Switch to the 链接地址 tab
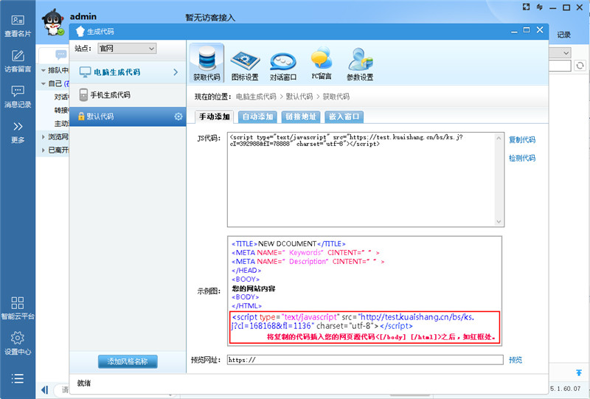Image resolution: width=590 pixels, height=399 pixels. [x=300, y=117]
